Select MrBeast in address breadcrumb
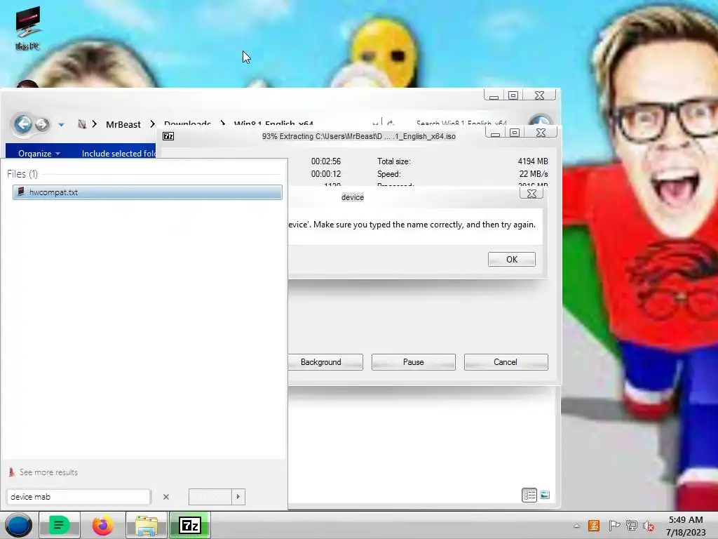Viewport: 718px width, 539px height. (x=123, y=125)
